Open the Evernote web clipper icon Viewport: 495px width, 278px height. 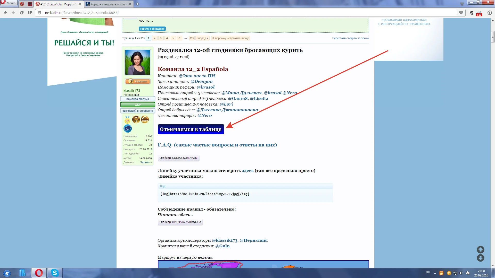pos(471,13)
